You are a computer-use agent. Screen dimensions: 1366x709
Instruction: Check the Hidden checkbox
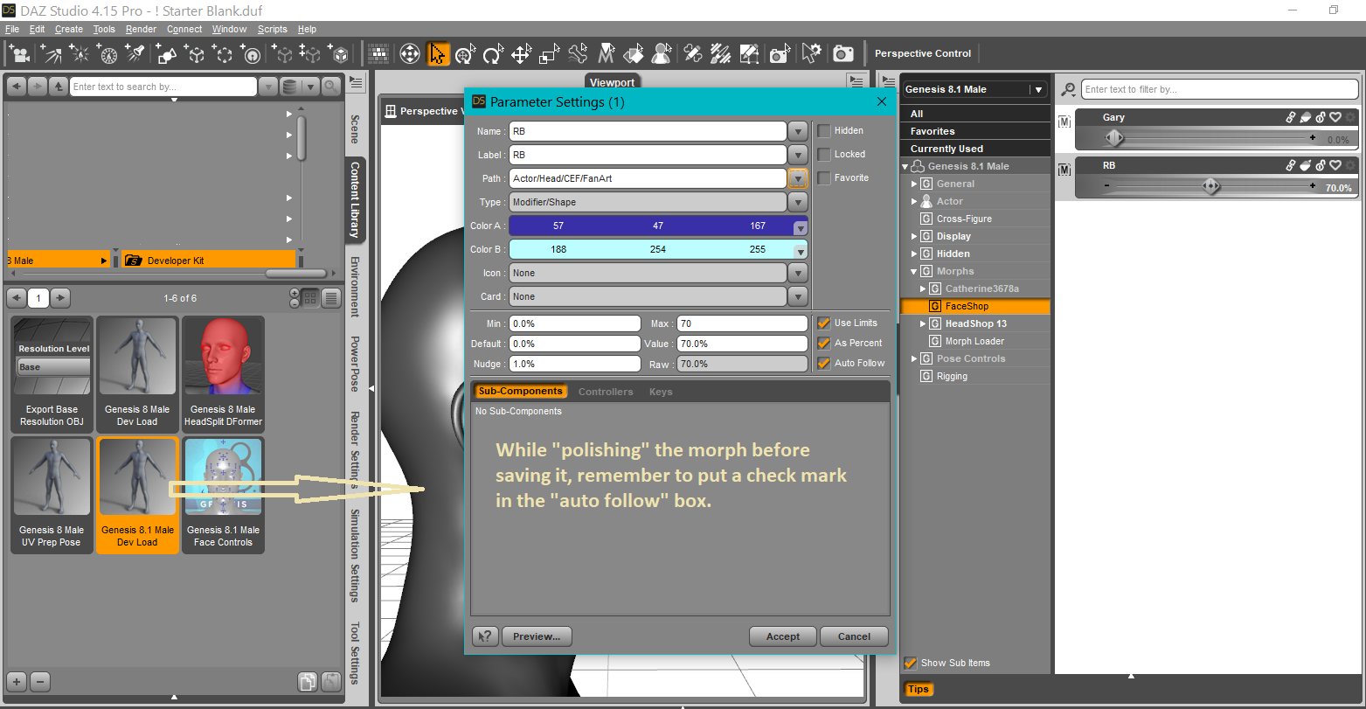(824, 131)
